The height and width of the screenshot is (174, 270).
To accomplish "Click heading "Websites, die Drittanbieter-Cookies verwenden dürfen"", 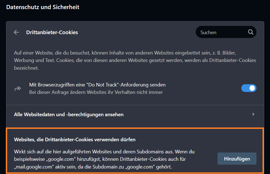I will 75,139.
